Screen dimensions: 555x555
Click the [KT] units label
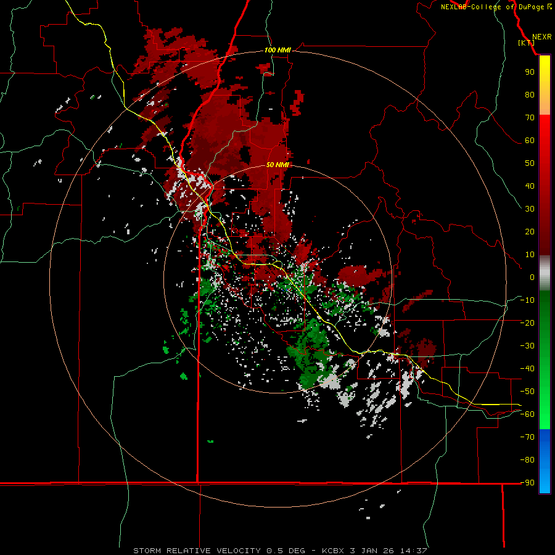point(526,43)
